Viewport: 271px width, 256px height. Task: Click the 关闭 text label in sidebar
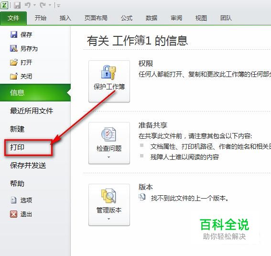pyautogui.click(x=26, y=76)
